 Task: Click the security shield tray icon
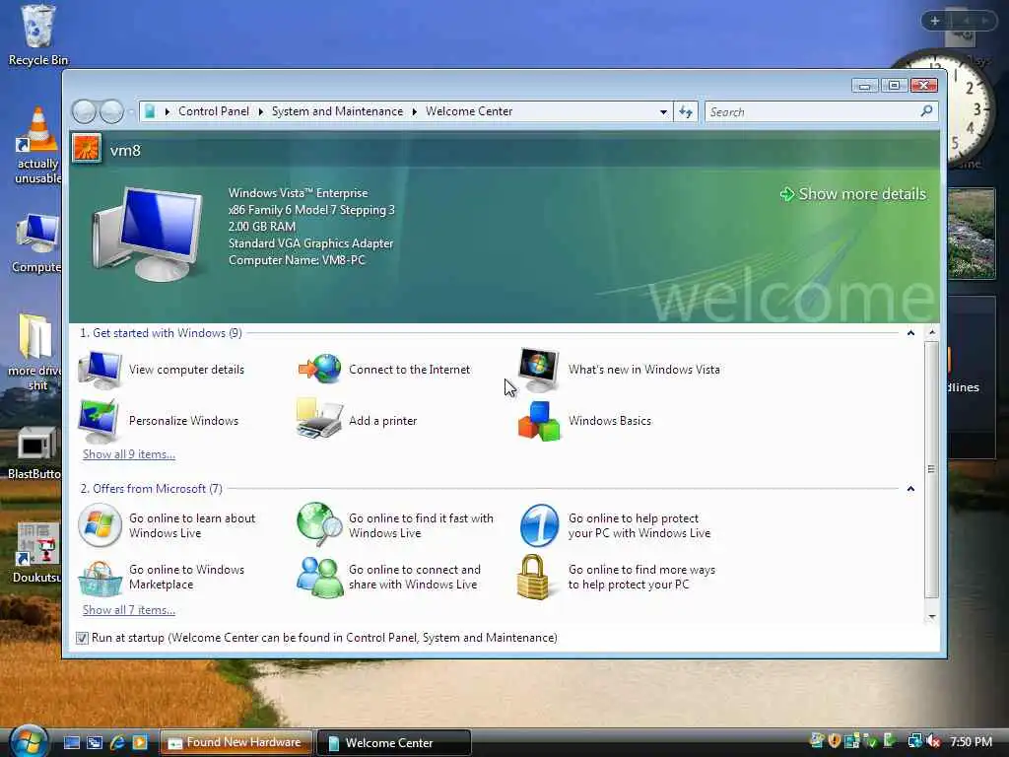point(835,741)
